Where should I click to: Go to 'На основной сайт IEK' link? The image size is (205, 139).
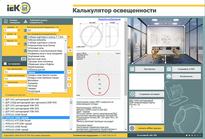[x=147, y=135]
